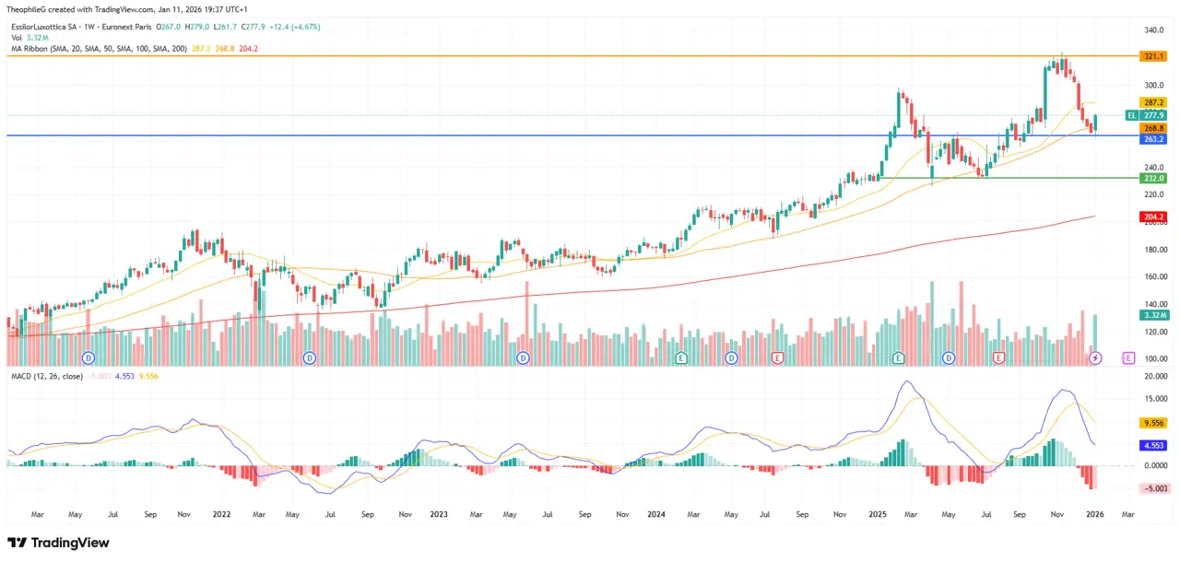This screenshot has width=1180, height=562.
Task: Open the dividend marker around May 2024
Action: (731, 357)
